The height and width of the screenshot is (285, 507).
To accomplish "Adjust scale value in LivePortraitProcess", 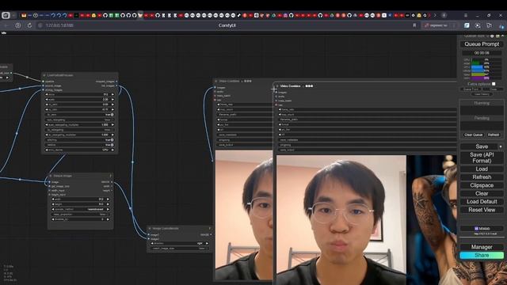I will [x=79, y=100].
